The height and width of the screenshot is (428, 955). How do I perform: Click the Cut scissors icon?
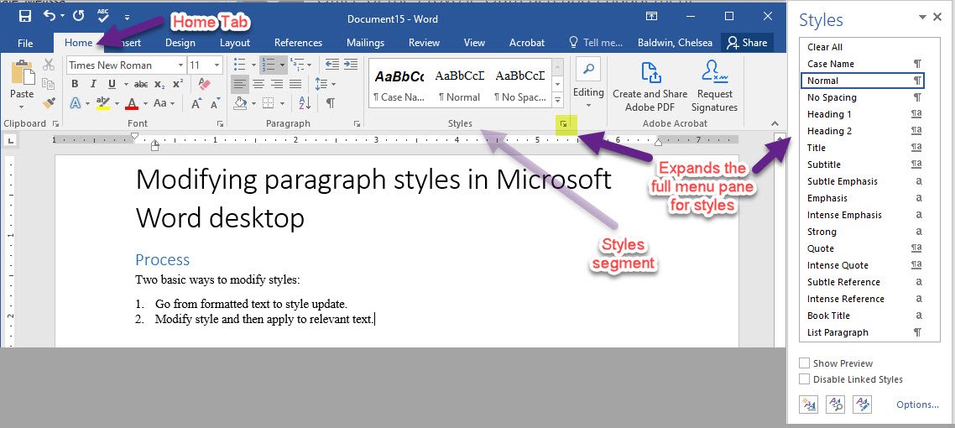[x=49, y=65]
